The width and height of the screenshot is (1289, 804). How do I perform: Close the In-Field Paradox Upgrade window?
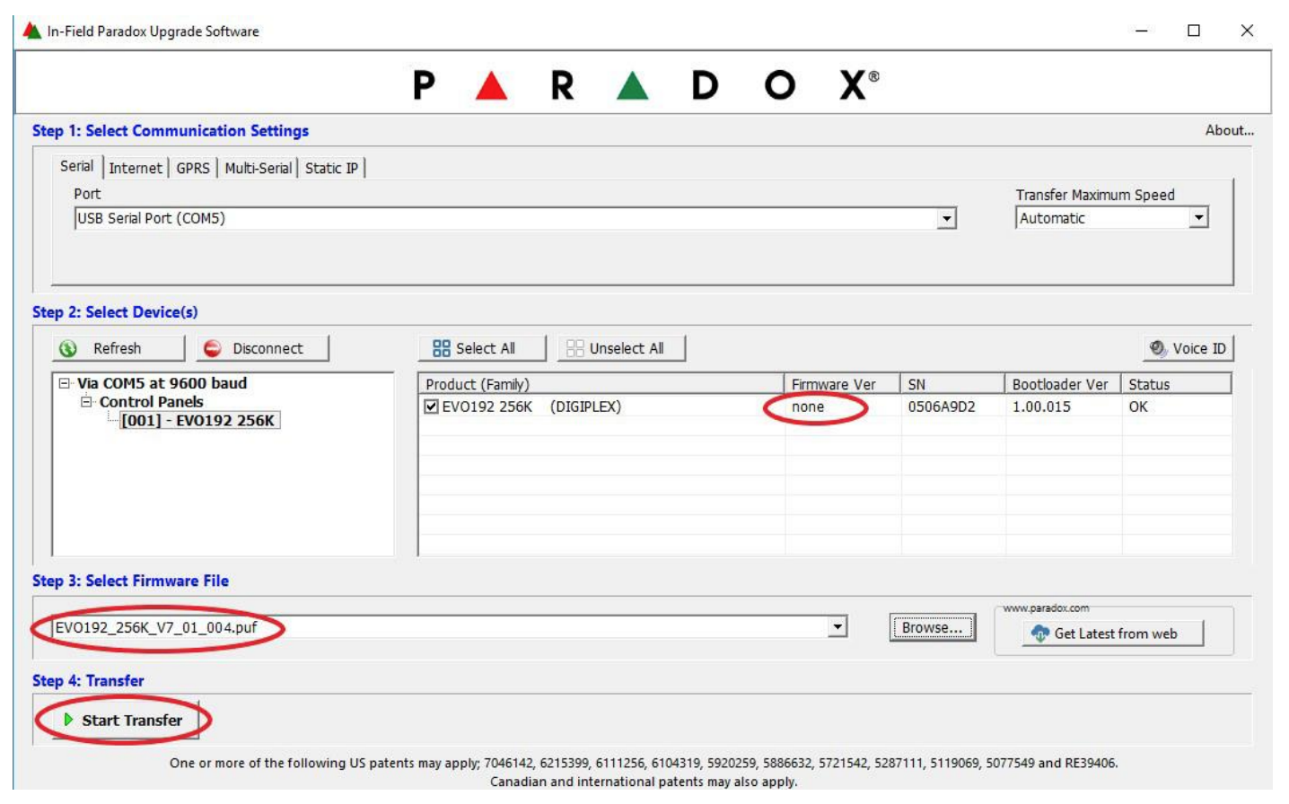1247,31
